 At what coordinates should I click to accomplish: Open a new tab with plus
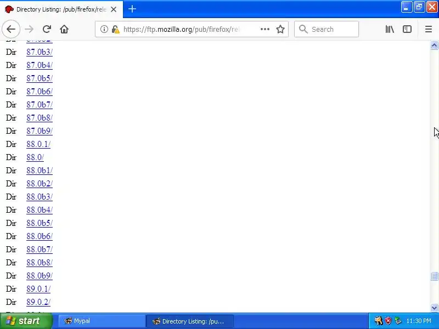click(132, 9)
